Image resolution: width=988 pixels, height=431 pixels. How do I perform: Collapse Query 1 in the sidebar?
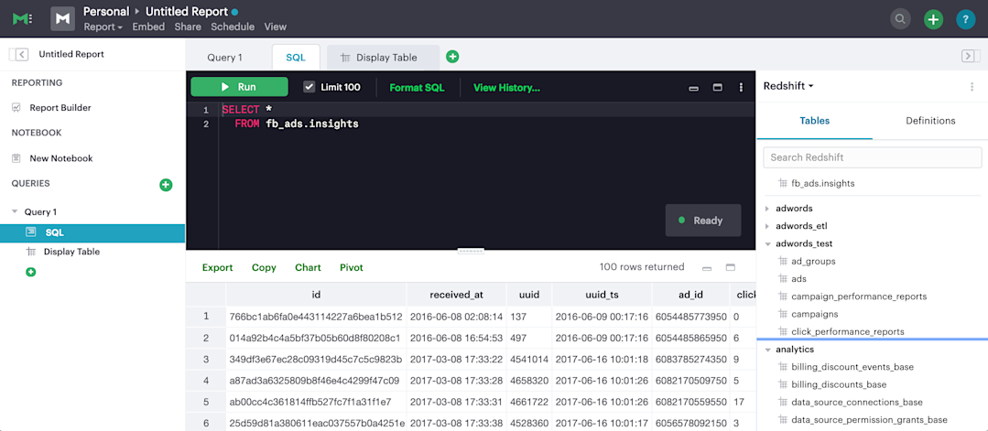(16, 211)
